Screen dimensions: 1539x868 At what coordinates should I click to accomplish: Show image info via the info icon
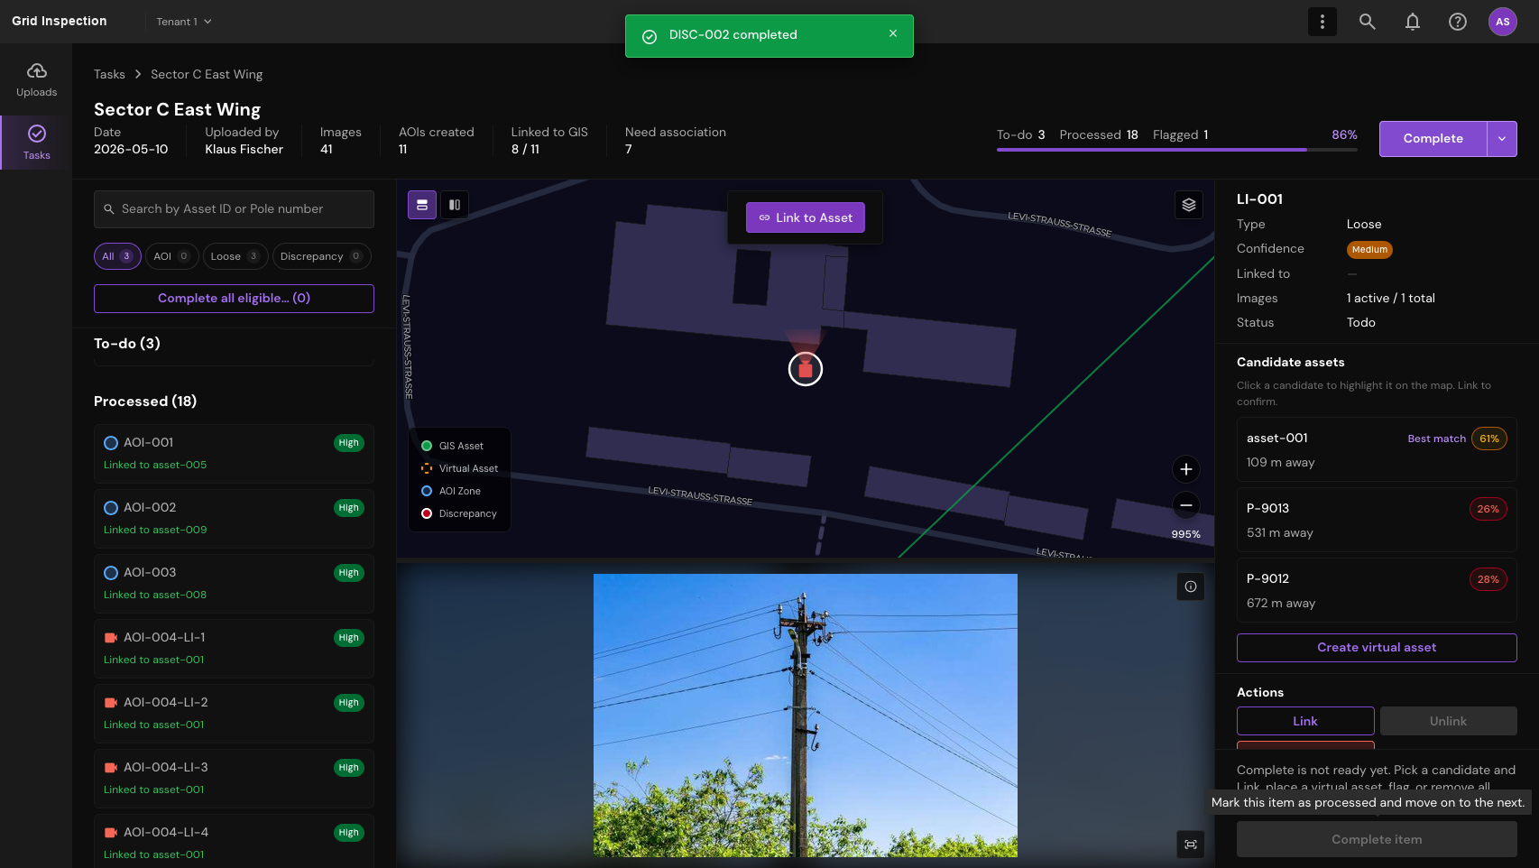(1191, 586)
